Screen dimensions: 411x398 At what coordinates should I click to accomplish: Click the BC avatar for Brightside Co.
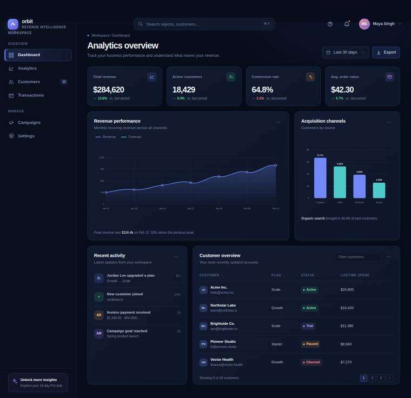point(203,326)
